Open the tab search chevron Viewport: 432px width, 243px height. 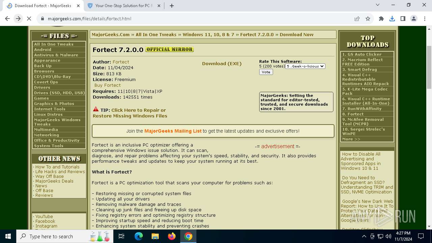[x=377, y=5]
